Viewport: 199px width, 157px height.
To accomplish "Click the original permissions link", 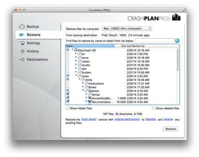I will [x=127, y=119].
